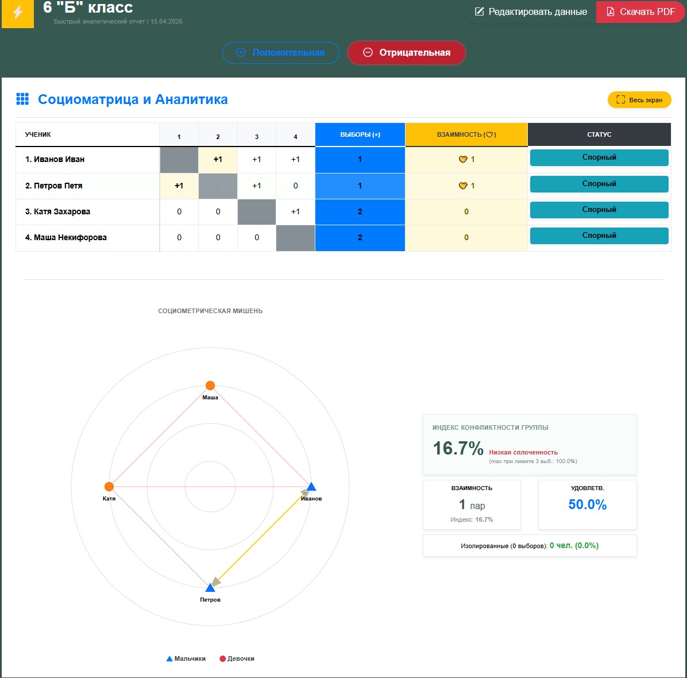Click the ВЗАИМНОСТЬ column header
Image resolution: width=687 pixels, height=678 pixels.
pos(466,135)
